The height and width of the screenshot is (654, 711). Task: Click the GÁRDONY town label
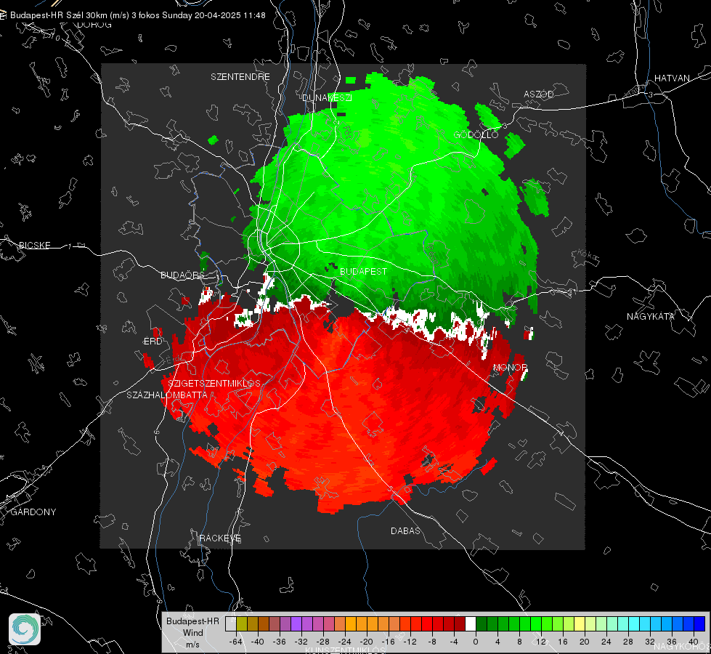(33, 512)
